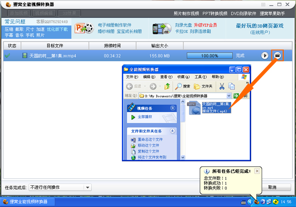The width and height of the screenshot is (296, 207).
Task: Click 电子相册制作软件 link
Action: (x=114, y=25)
